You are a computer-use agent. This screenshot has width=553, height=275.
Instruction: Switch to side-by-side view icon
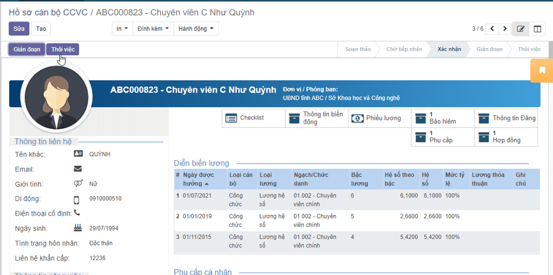(537, 29)
